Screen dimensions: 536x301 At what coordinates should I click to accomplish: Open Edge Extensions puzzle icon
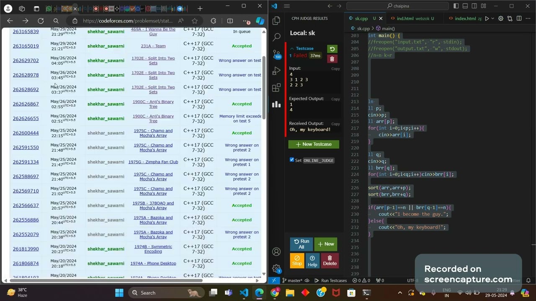pos(214,21)
